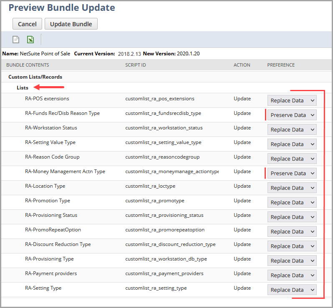
Task: Export to Excel using green spreadsheet icon
Action: [x=30, y=40]
